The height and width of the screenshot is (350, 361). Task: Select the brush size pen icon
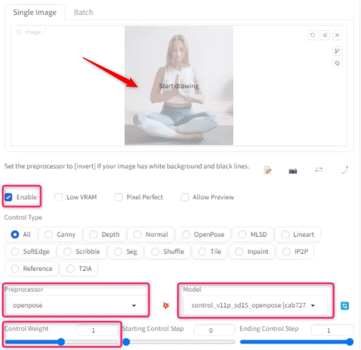(337, 51)
